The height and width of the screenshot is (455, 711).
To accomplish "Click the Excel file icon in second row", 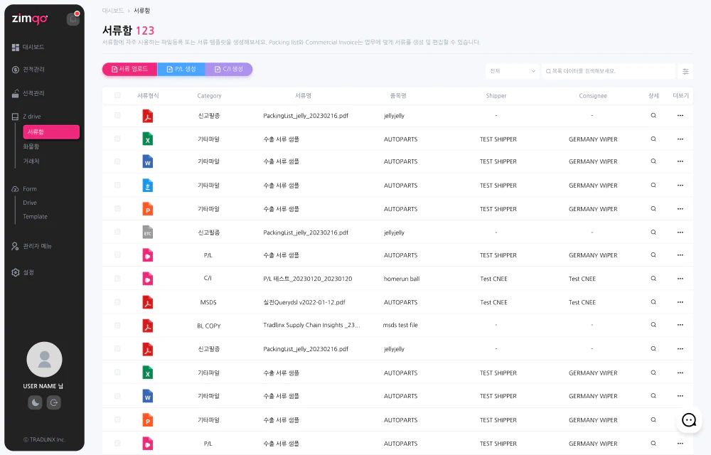I will [x=148, y=139].
